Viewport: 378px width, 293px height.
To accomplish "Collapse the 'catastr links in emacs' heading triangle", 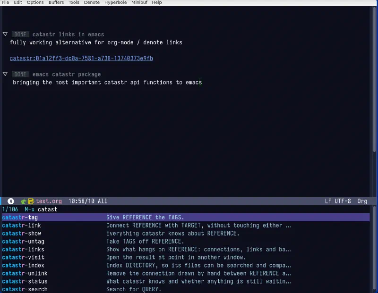I will (5, 34).
